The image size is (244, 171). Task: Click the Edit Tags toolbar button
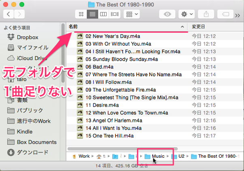225,14
